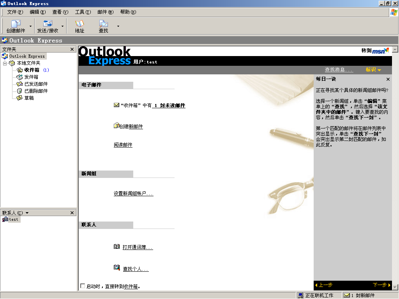The height and width of the screenshot is (299, 399).
Task: Click the Outlook Express banner icon
Action: (x=5, y=40)
